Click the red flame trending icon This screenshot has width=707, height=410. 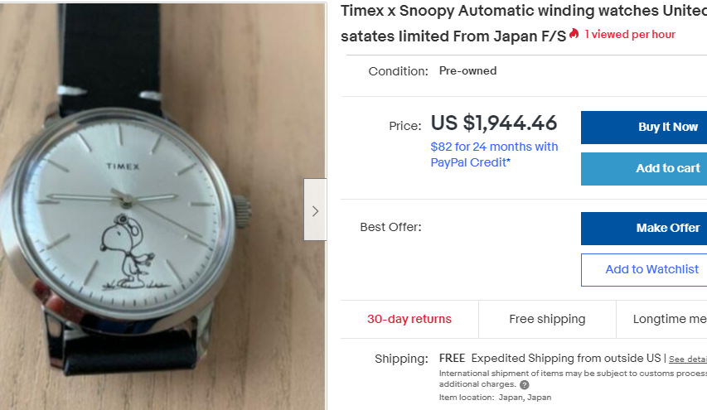click(574, 34)
